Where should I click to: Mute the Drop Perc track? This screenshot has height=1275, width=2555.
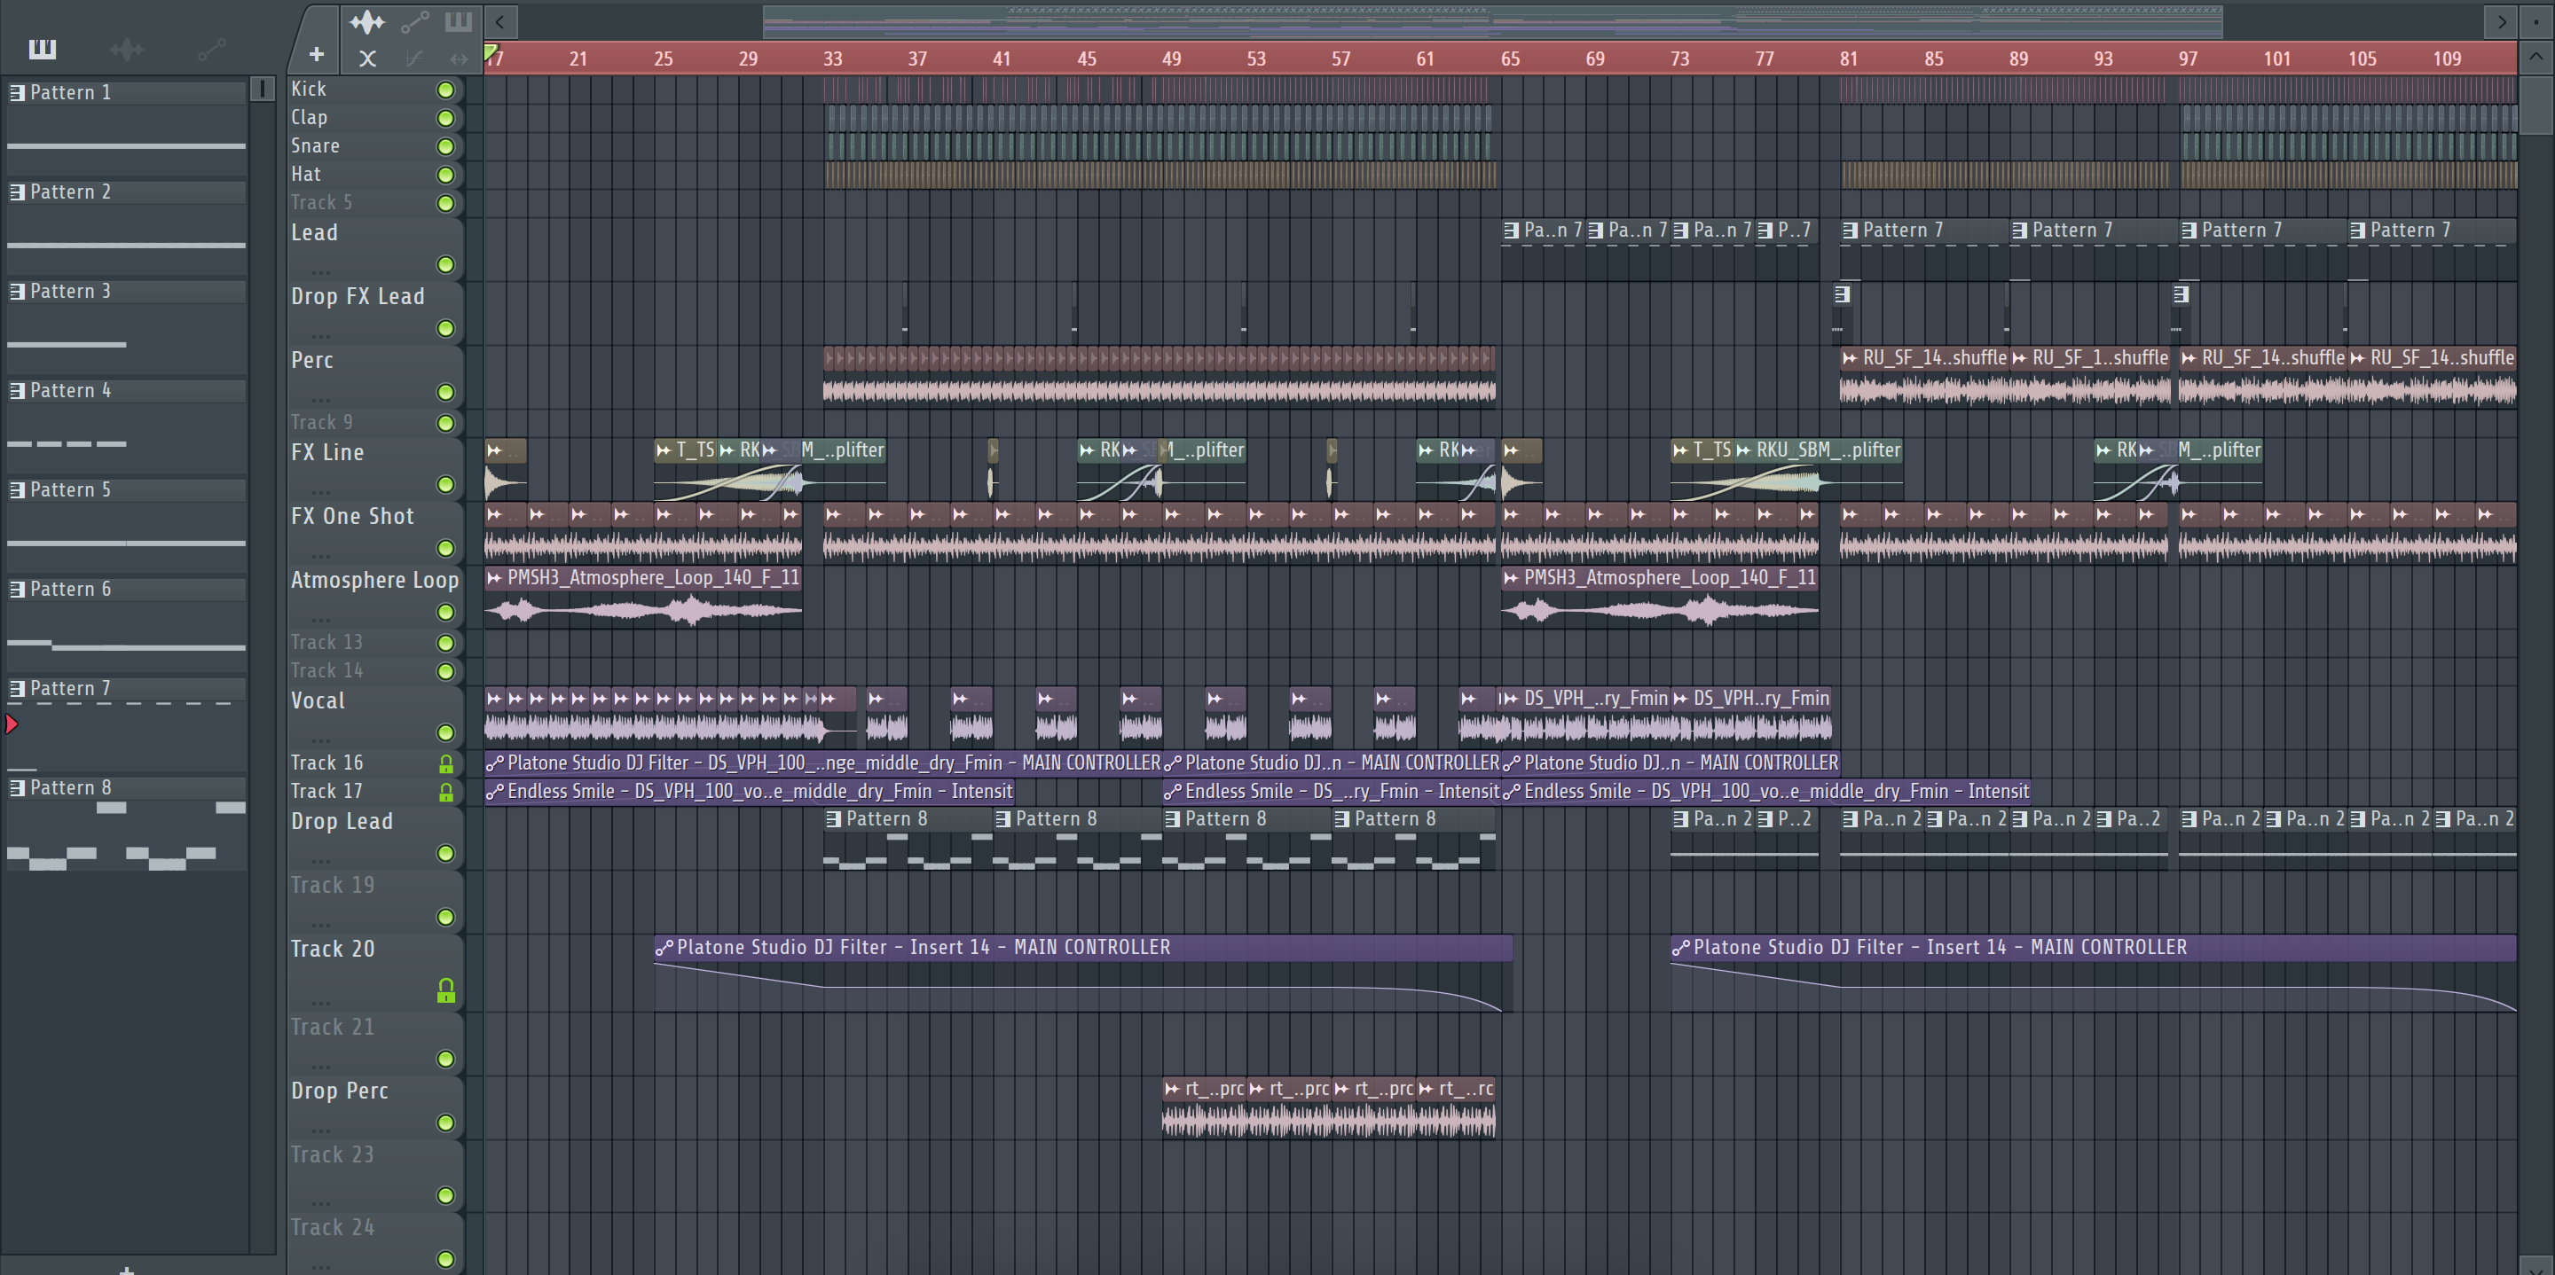(x=446, y=1122)
